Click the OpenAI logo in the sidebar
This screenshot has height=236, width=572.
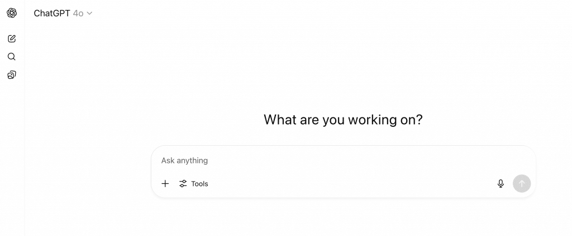point(12,13)
